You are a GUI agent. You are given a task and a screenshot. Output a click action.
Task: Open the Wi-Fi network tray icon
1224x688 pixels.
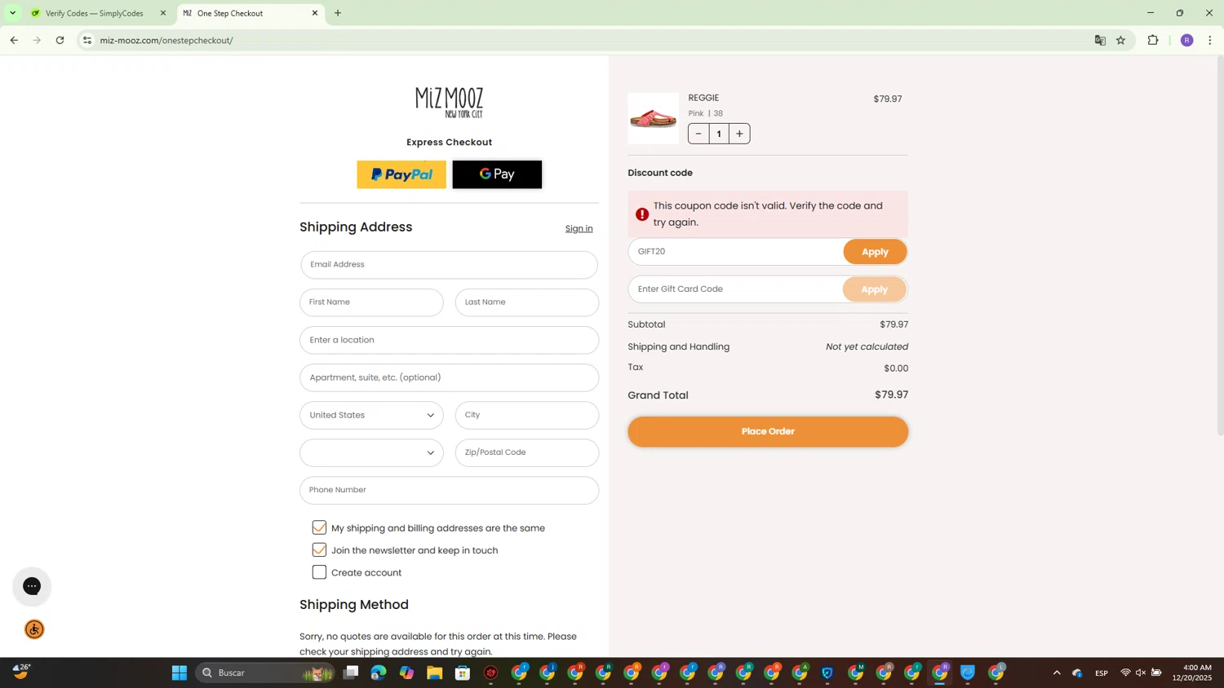pyautogui.click(x=1125, y=673)
